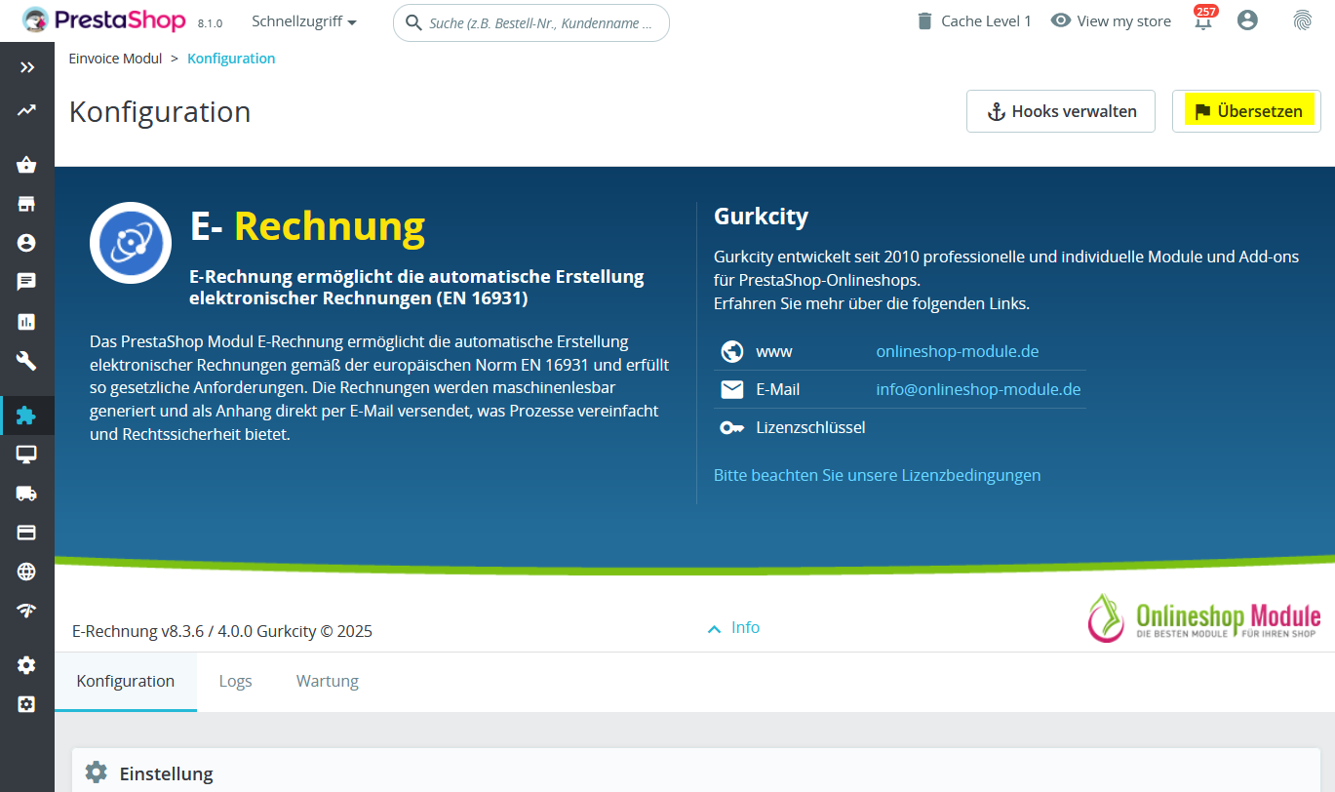The width and height of the screenshot is (1335, 792).
Task: Open Design monitor sidebar icon
Action: (27, 455)
